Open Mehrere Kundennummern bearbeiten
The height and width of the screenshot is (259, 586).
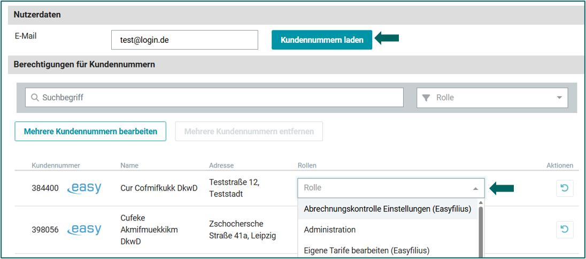(90, 131)
